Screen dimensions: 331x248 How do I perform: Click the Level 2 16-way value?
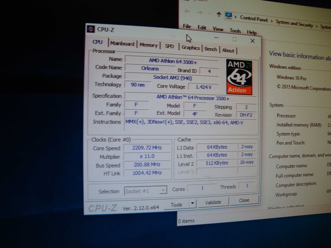(247, 162)
